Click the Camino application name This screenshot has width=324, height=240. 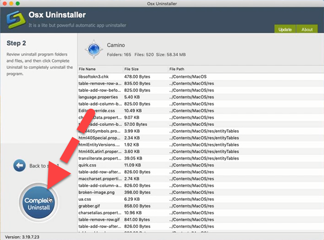[x=116, y=45]
